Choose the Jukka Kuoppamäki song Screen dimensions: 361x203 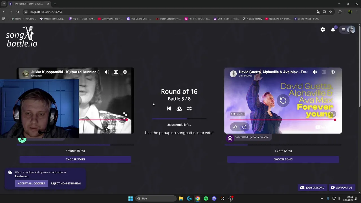75,159
